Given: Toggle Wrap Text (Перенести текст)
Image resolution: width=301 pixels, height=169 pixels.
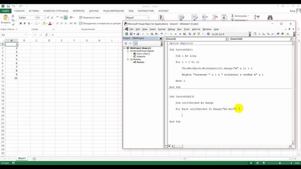Looking at the screenshot, I should pyautogui.click(x=90, y=18).
